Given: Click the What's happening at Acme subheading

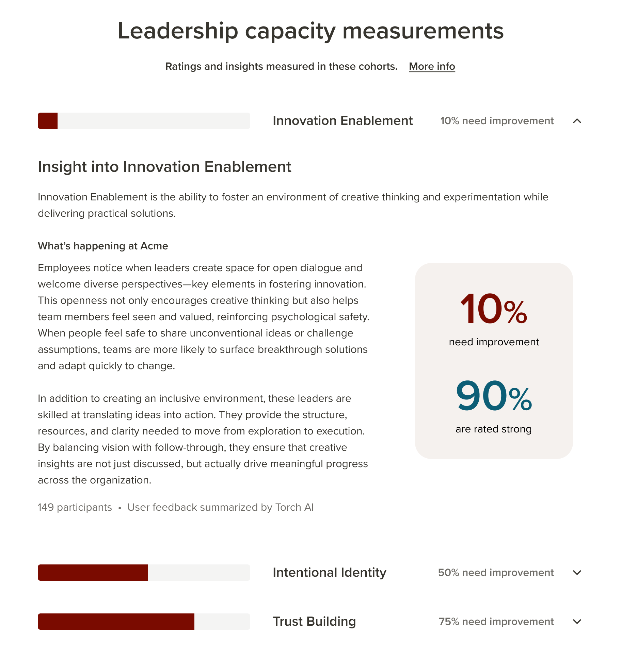Looking at the screenshot, I should coord(103,246).
